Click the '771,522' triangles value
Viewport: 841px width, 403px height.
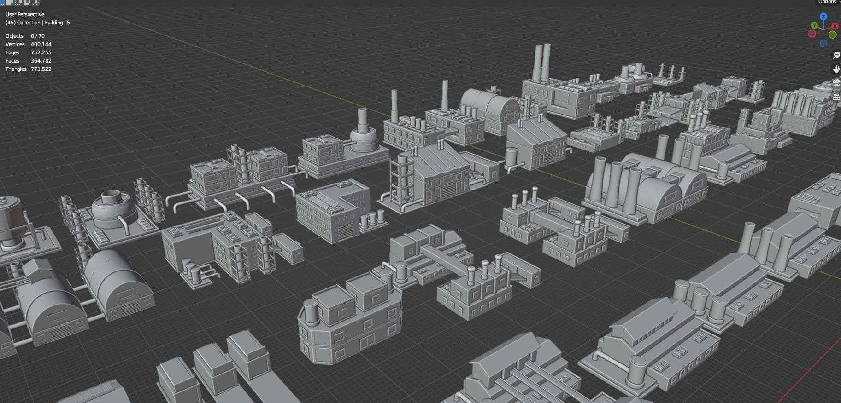click(41, 69)
